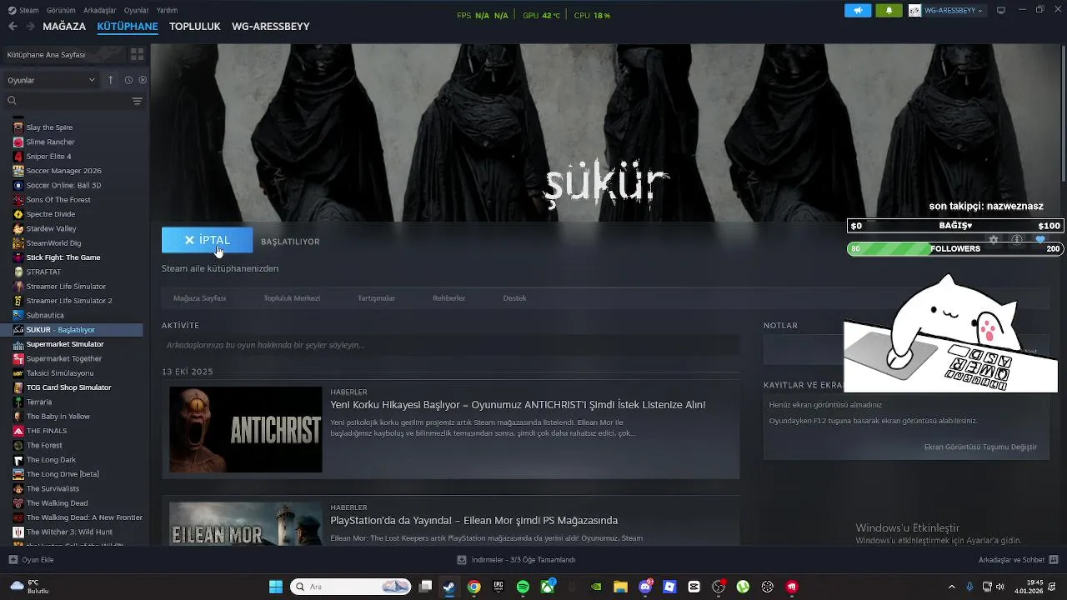Click Stick Fight: The Game icon
The image size is (1067, 600).
pos(18,257)
